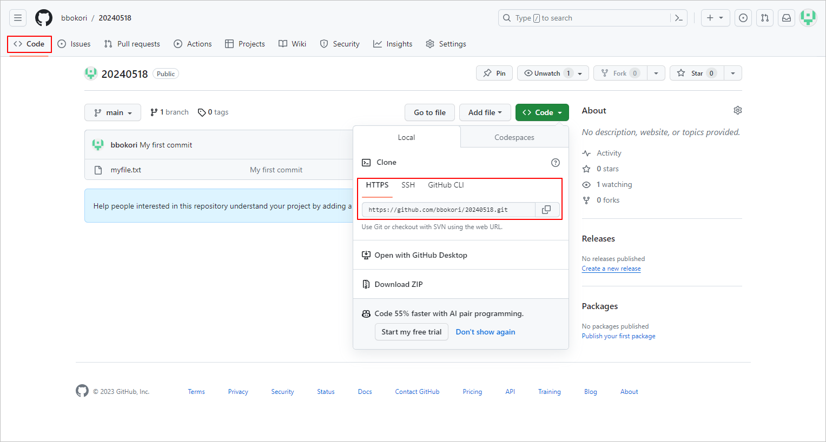Screen dimensions: 826x442
Task: Open the Projects tab
Action: click(245, 44)
